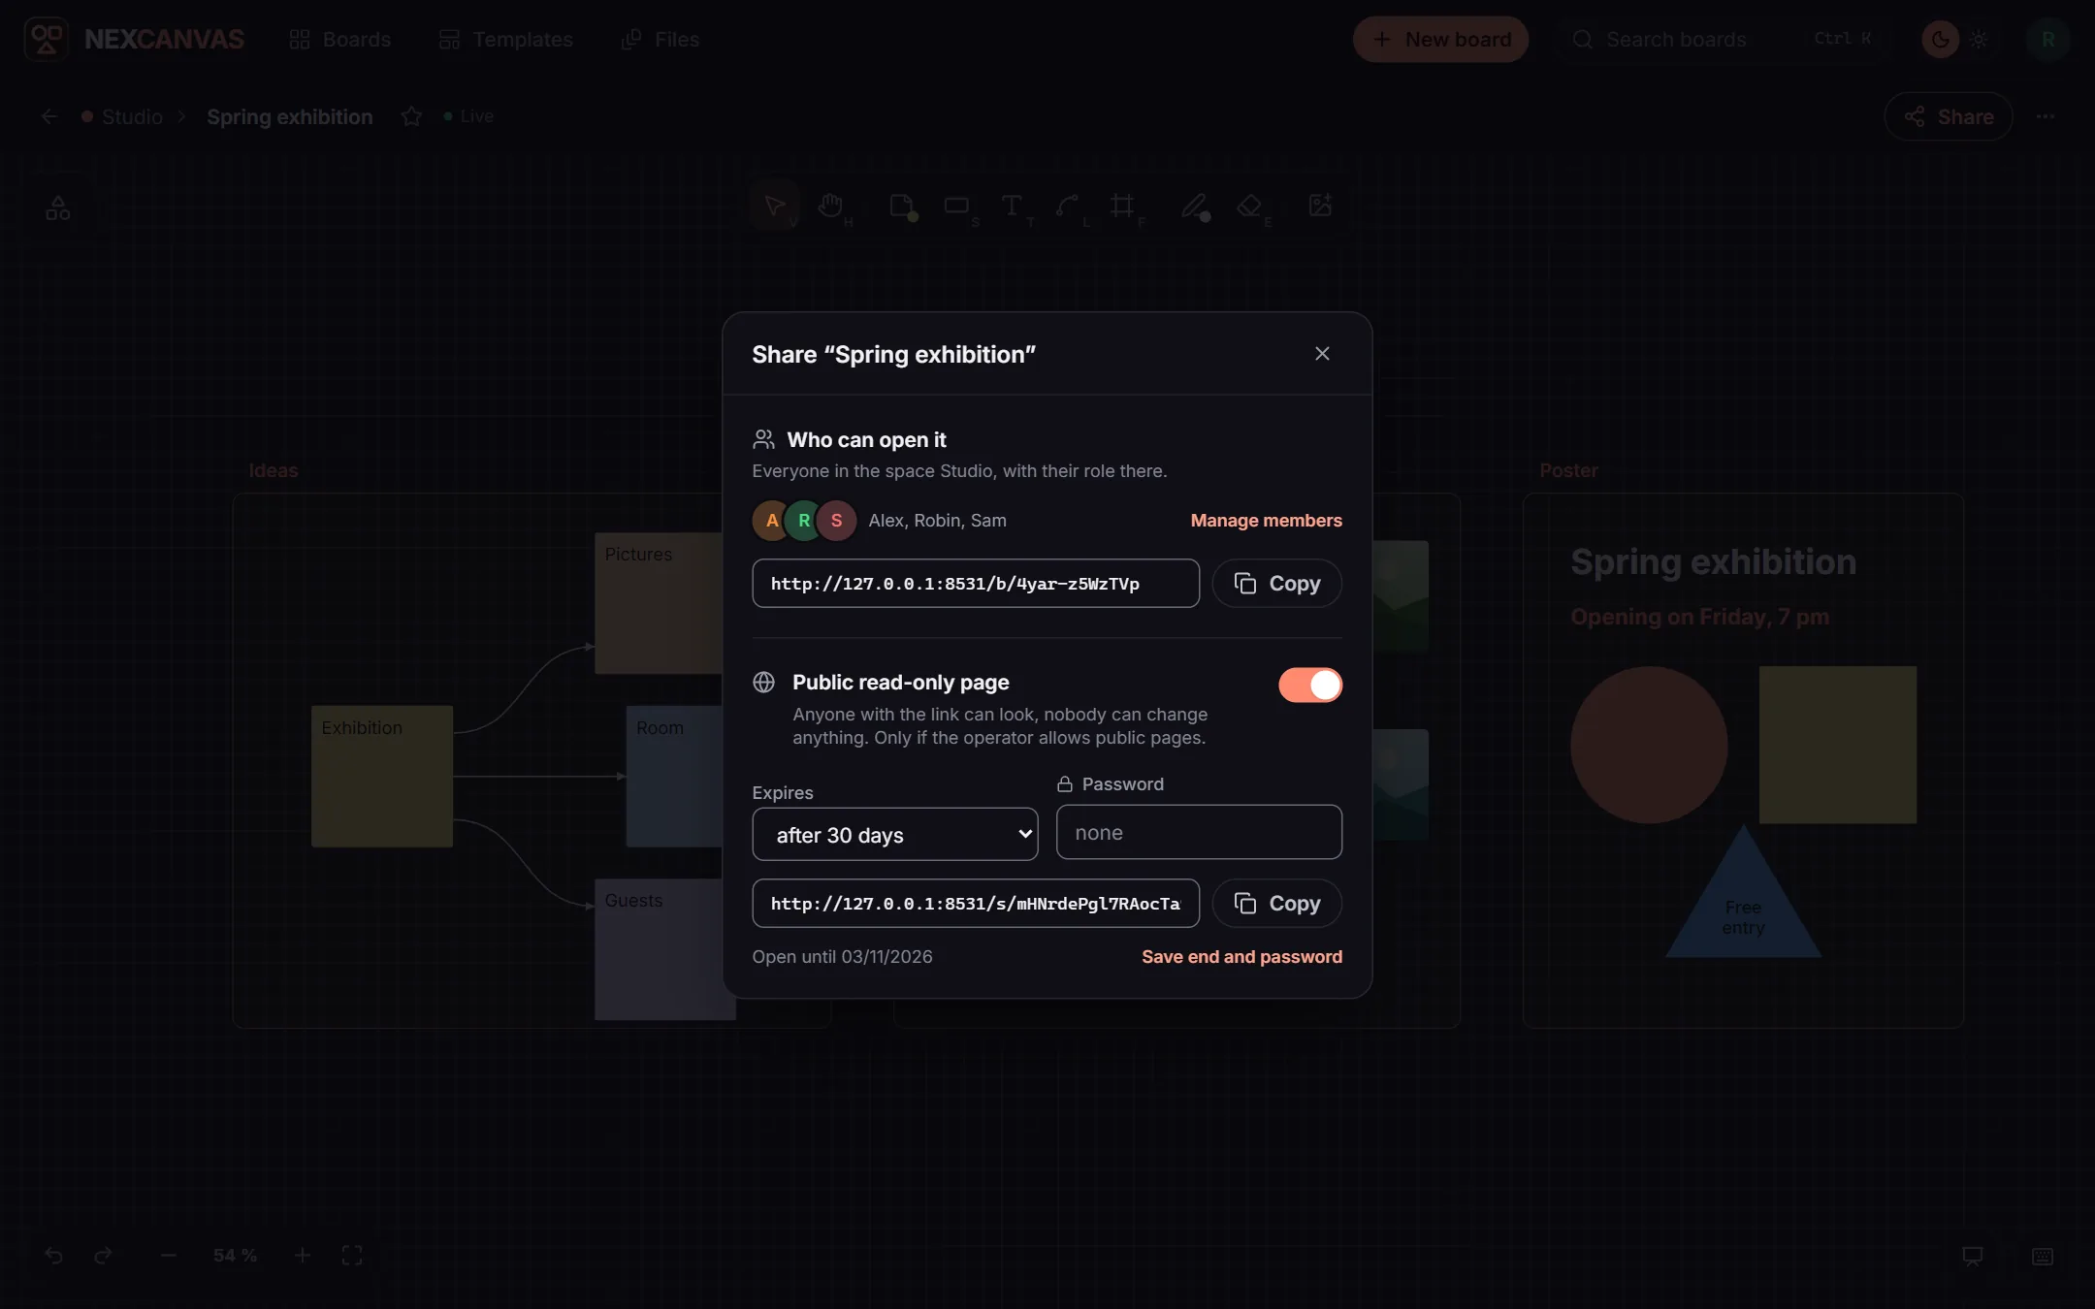Copy the public share link
Image resolution: width=2095 pixels, height=1309 pixels.
point(1276,903)
